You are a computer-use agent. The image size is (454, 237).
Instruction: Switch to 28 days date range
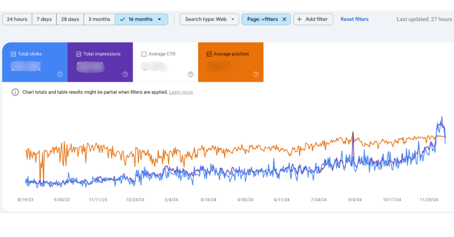click(70, 19)
